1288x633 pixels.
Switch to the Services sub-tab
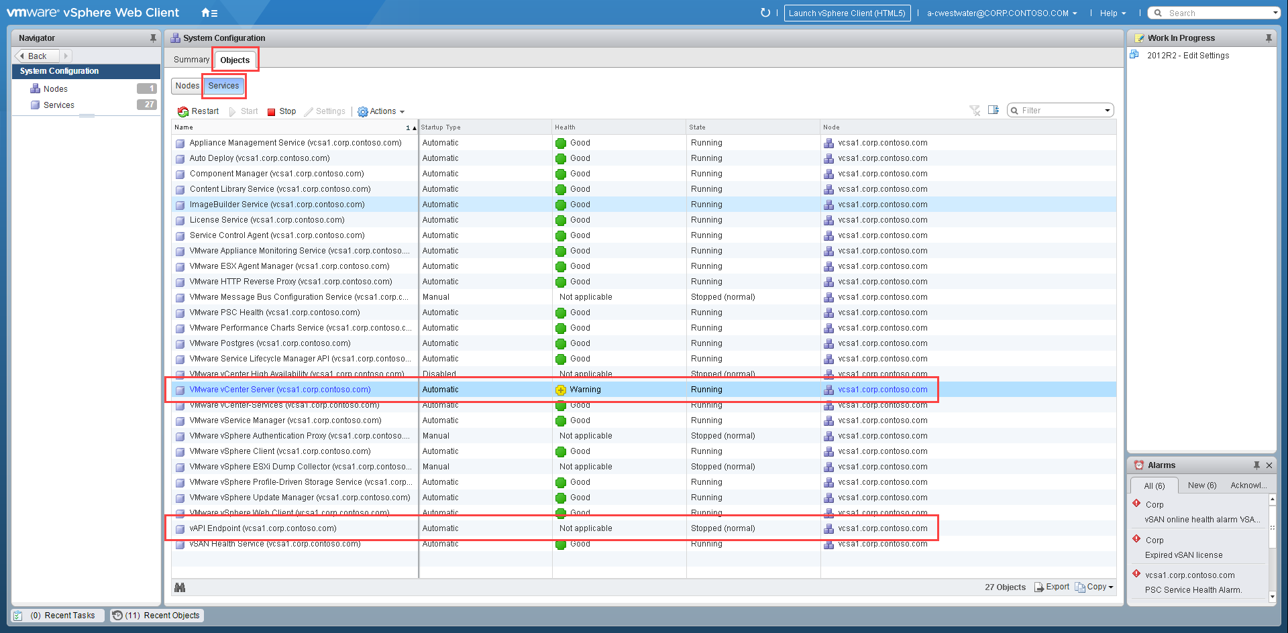coord(223,86)
